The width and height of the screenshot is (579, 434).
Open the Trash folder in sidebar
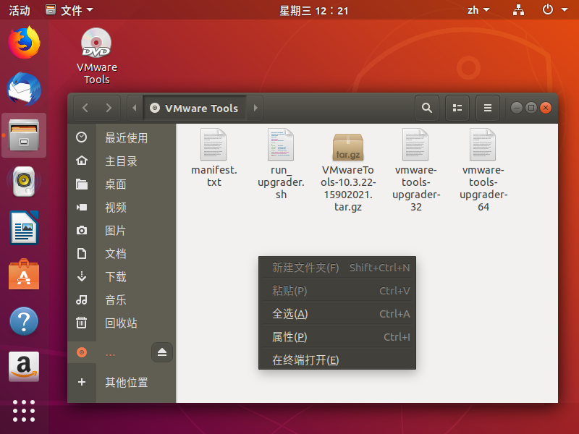coord(120,323)
